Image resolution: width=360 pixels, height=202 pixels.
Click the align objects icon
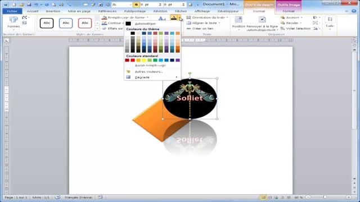(315, 17)
